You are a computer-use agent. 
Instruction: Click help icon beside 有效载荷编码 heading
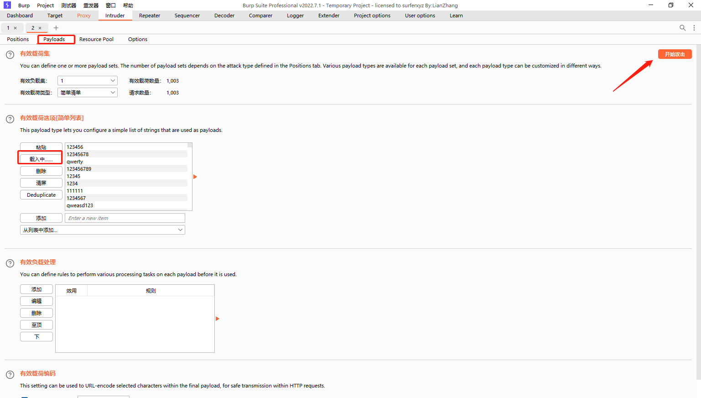[10, 375]
